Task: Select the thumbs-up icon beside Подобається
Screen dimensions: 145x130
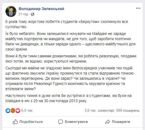Action: coord(15,122)
